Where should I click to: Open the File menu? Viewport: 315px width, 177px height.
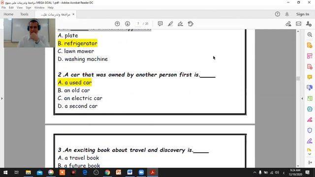click(3, 7)
